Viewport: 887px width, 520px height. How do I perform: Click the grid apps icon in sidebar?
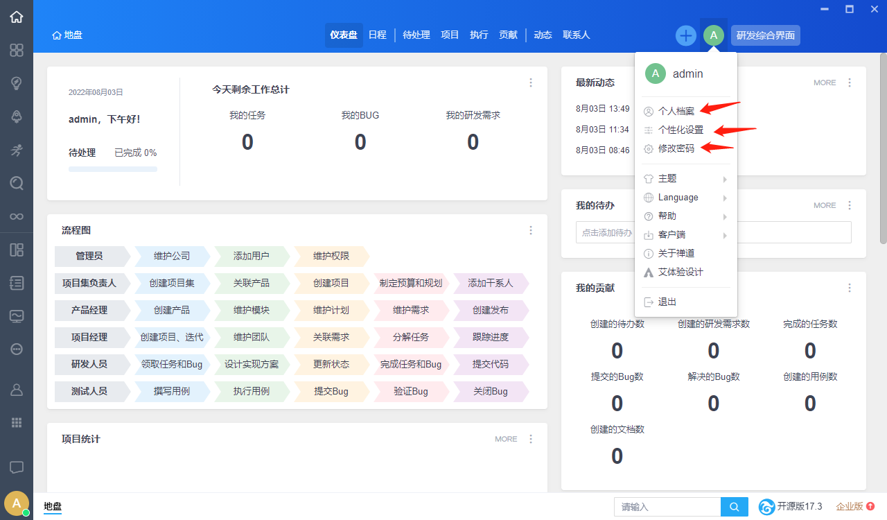tap(17, 422)
